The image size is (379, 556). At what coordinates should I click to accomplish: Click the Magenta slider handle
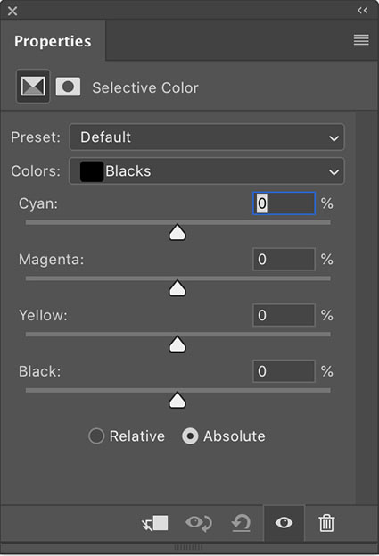coord(177,288)
